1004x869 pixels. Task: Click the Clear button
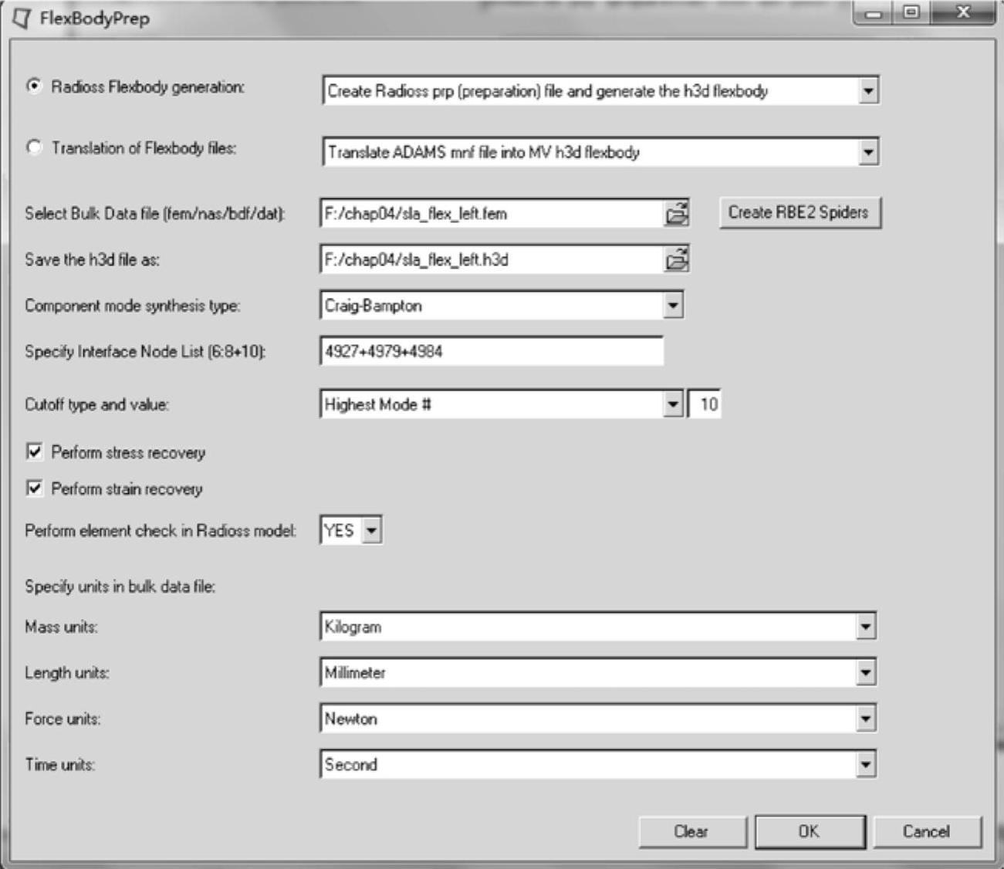pyautogui.click(x=691, y=831)
